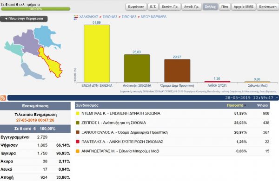Switch to Πίτα pie chart view
Screen dimensions: 279x181
tap(225, 7)
